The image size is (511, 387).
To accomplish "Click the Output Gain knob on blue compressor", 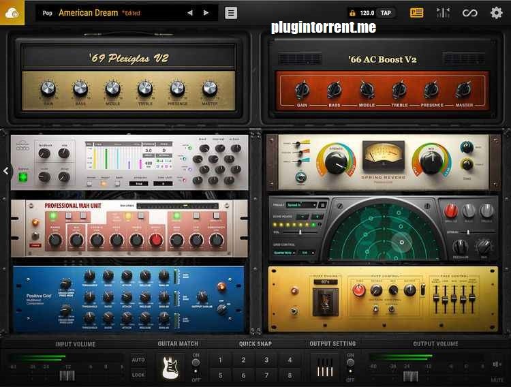I will [202, 296].
